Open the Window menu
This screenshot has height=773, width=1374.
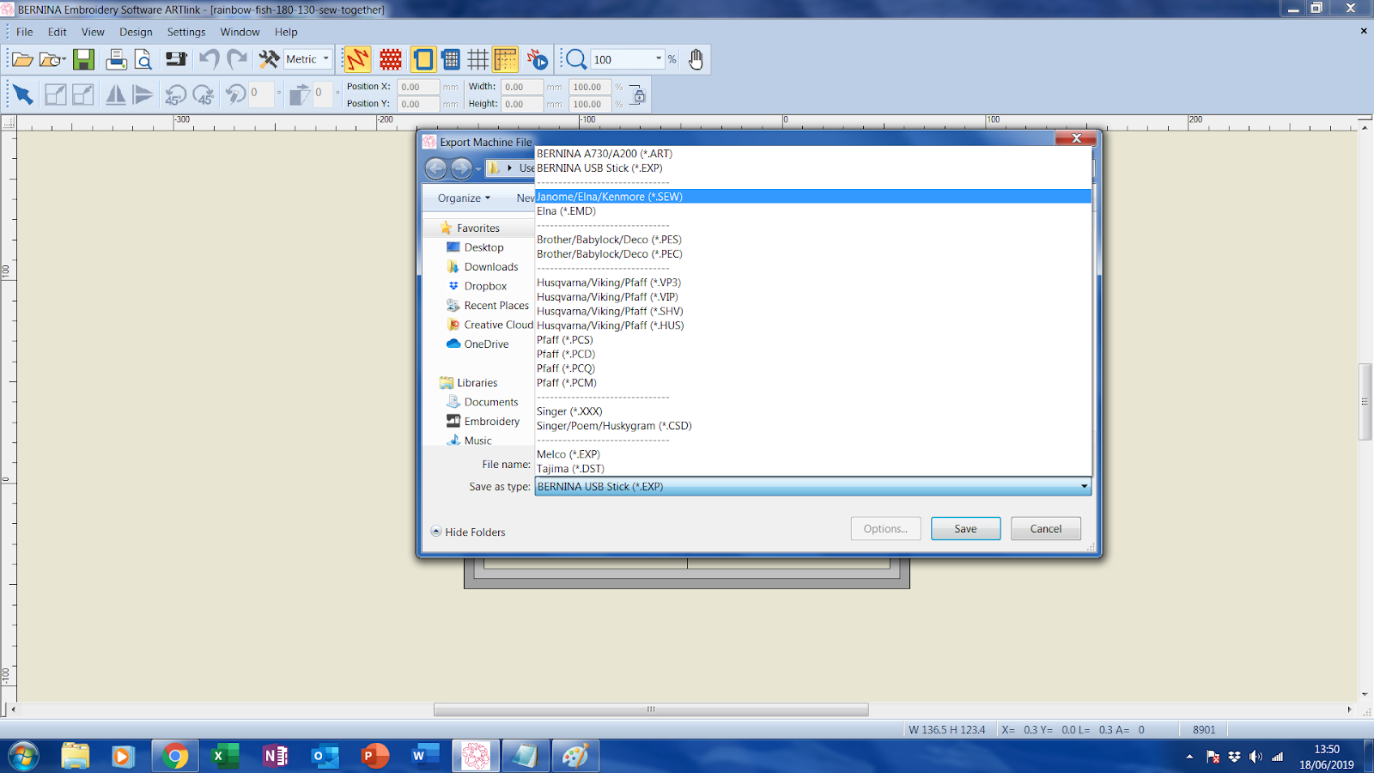240,32
